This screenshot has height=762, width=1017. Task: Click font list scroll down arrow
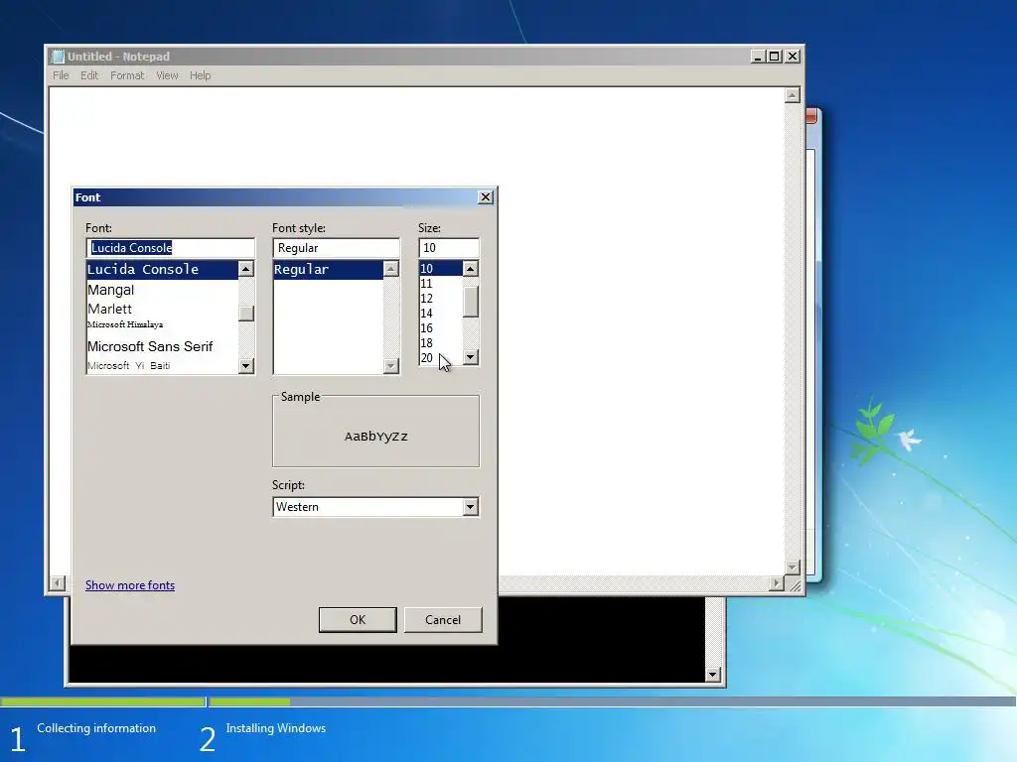(x=246, y=365)
